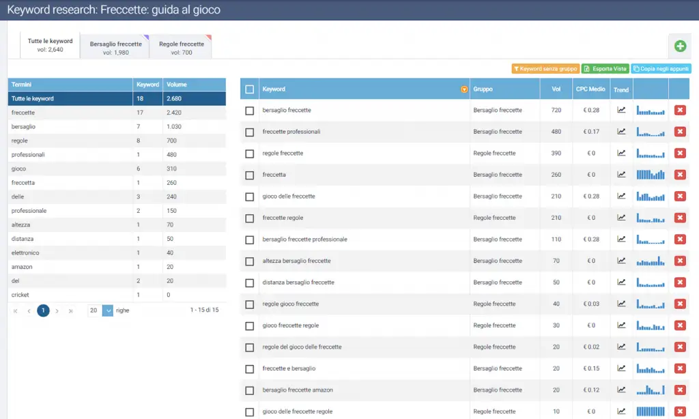Select checkbox for 'regole freccette'

(x=250, y=154)
